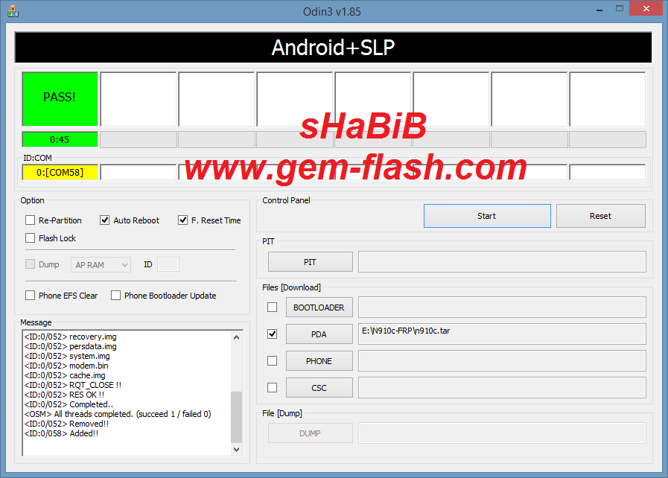Image resolution: width=668 pixels, height=478 pixels.
Task: Click the PDA file button
Action: (319, 334)
